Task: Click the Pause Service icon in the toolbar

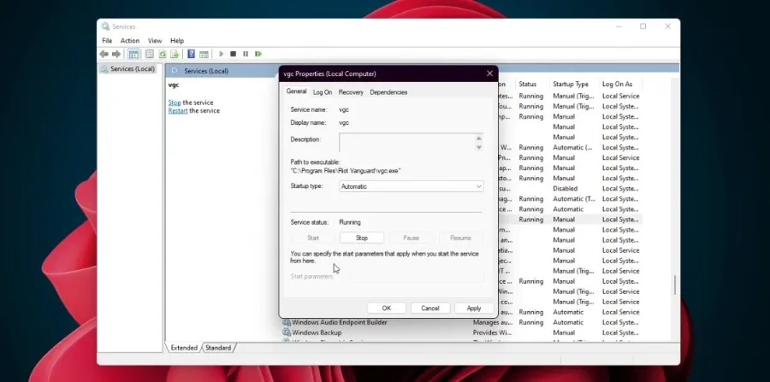Action: point(246,54)
